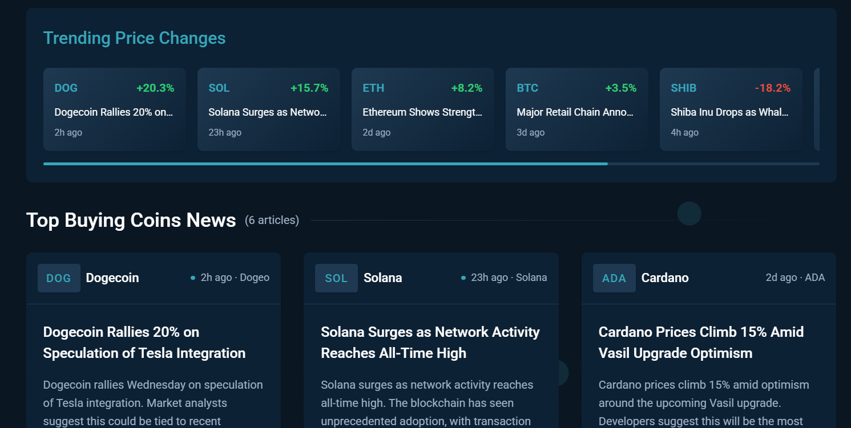
Task: Click the '+8.2%' change value
Action: click(467, 88)
